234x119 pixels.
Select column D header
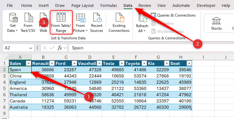click(90, 57)
